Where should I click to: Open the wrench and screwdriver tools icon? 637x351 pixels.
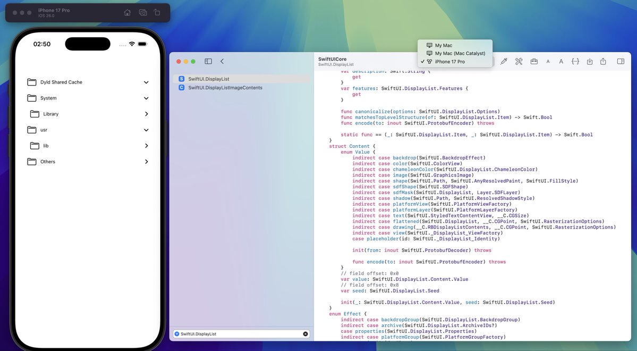click(x=519, y=61)
